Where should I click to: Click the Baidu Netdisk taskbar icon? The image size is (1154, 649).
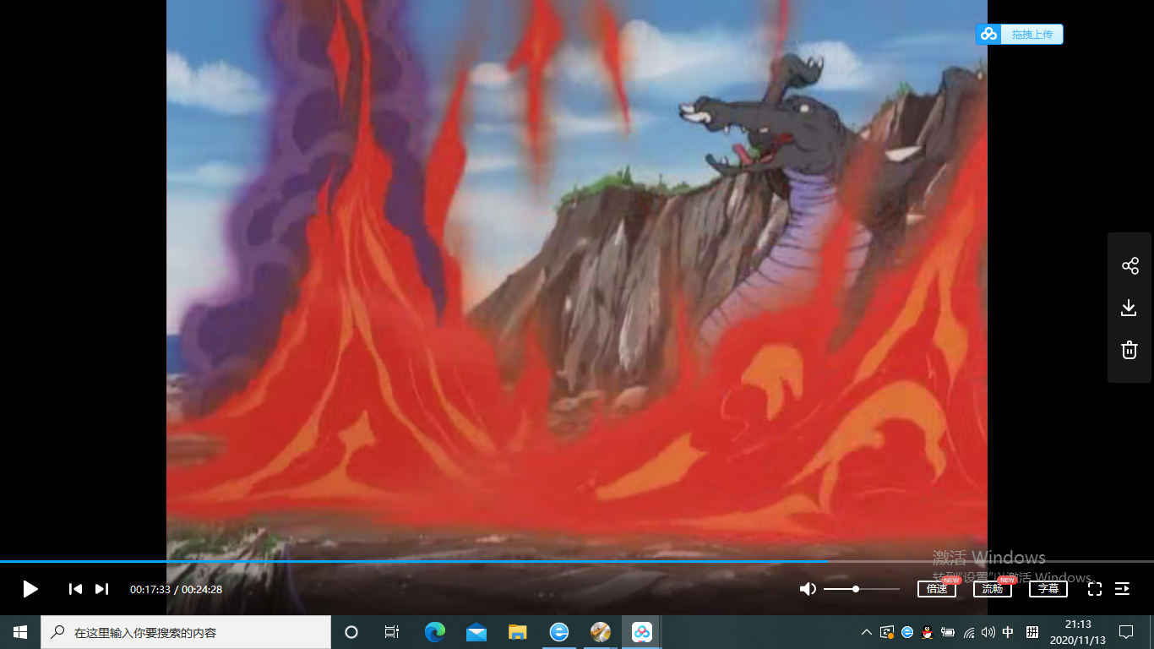(642, 632)
